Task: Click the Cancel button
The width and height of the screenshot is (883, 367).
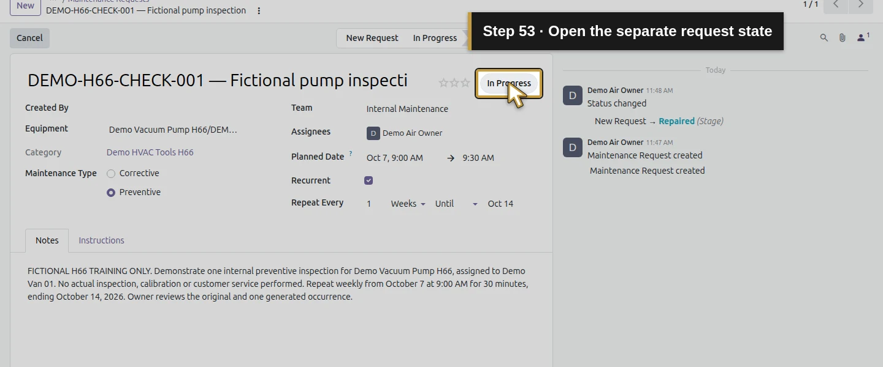Action: (29, 38)
